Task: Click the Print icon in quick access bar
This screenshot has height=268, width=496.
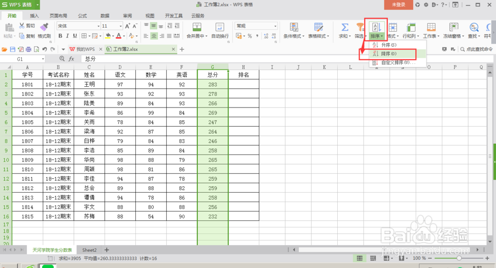Action: 28,50
